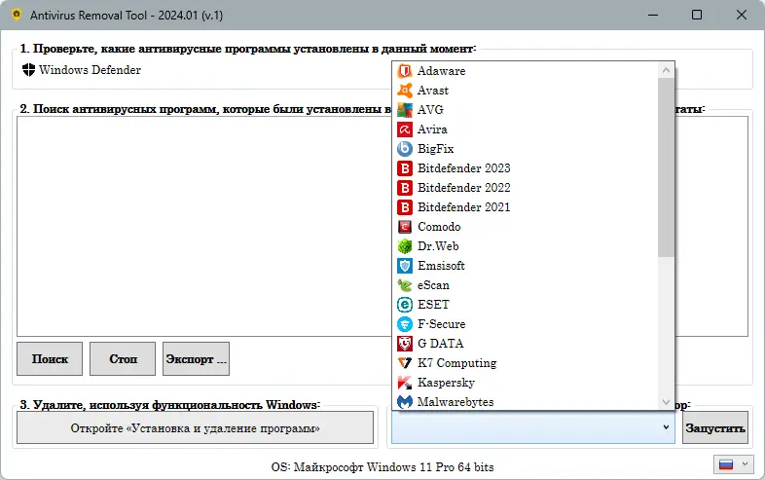
Task: Click inside the search results box
Action: [204, 226]
